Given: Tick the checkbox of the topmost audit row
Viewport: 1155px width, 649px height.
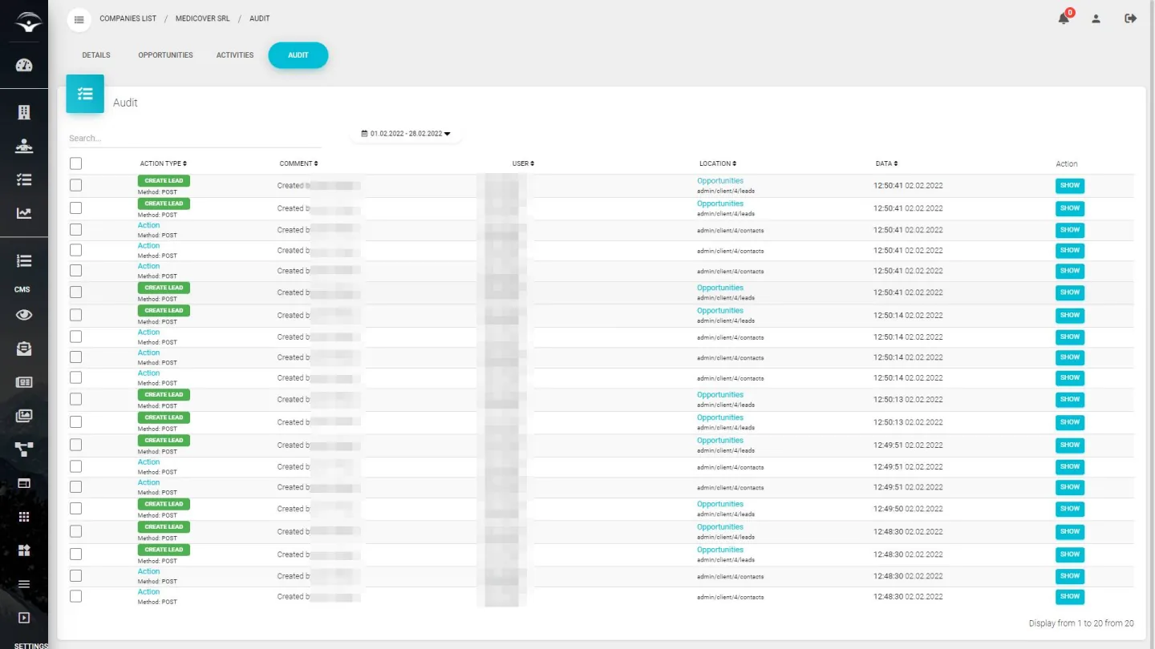Looking at the screenshot, I should coord(76,185).
